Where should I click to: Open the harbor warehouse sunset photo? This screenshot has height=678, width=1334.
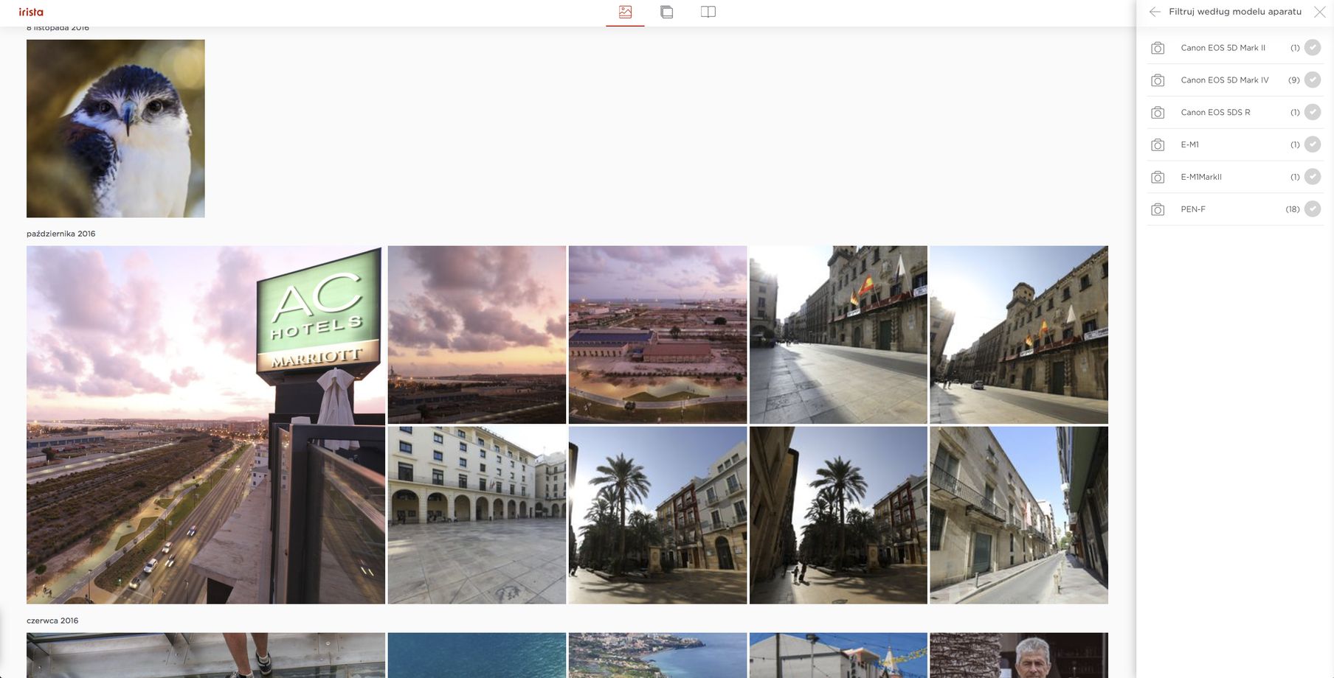pos(657,335)
